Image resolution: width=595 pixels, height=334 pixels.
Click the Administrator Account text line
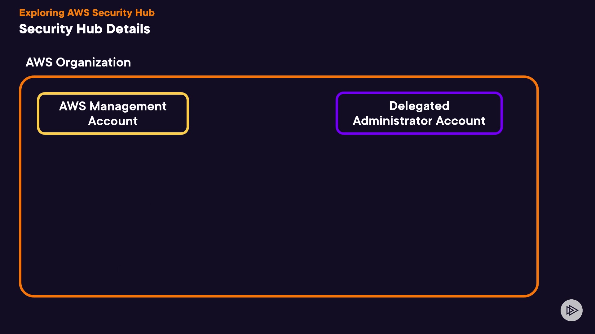tap(419, 121)
